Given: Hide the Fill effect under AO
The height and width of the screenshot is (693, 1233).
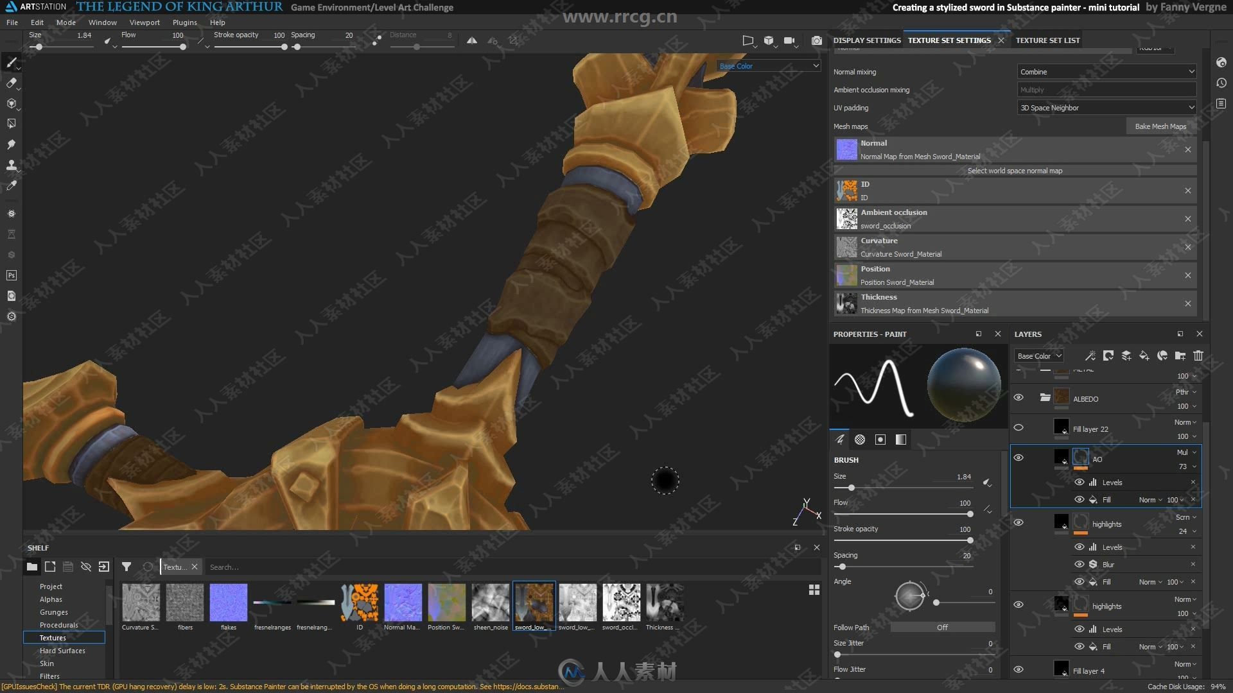Looking at the screenshot, I should [x=1080, y=500].
